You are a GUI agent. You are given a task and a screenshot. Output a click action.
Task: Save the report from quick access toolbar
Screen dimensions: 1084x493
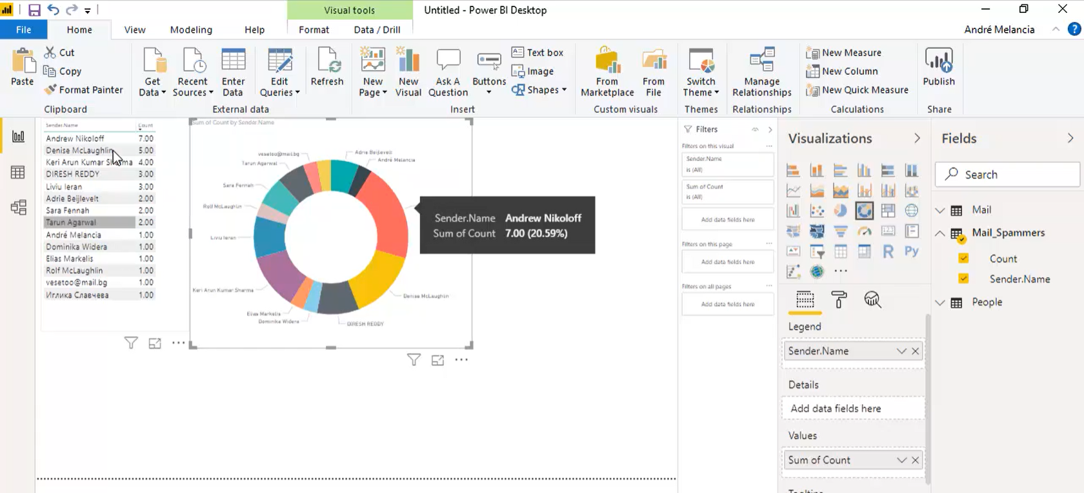coord(34,10)
